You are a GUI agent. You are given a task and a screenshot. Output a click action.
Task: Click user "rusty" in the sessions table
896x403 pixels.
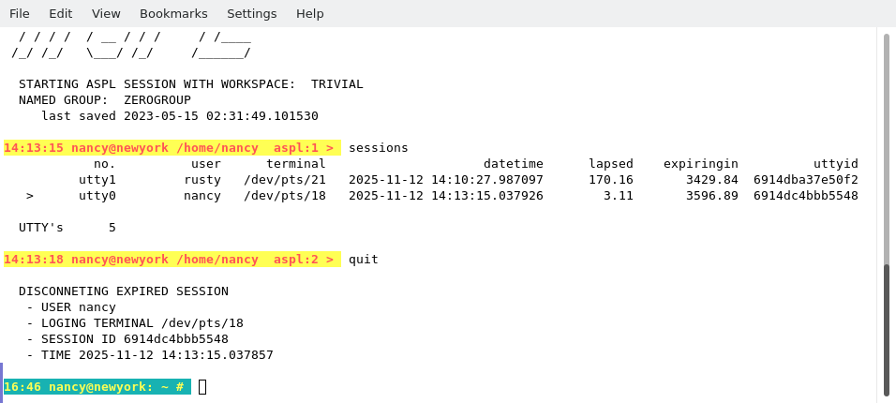[x=202, y=180]
